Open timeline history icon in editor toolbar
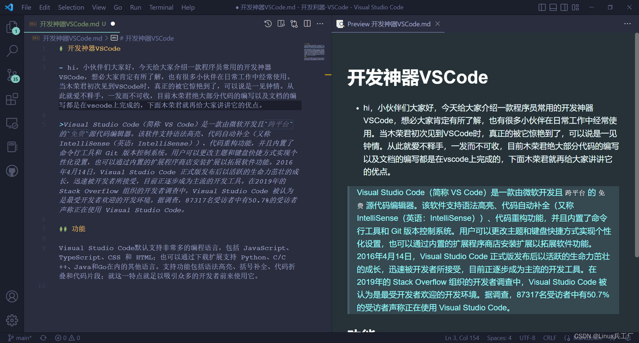The image size is (639, 343). coord(268,24)
